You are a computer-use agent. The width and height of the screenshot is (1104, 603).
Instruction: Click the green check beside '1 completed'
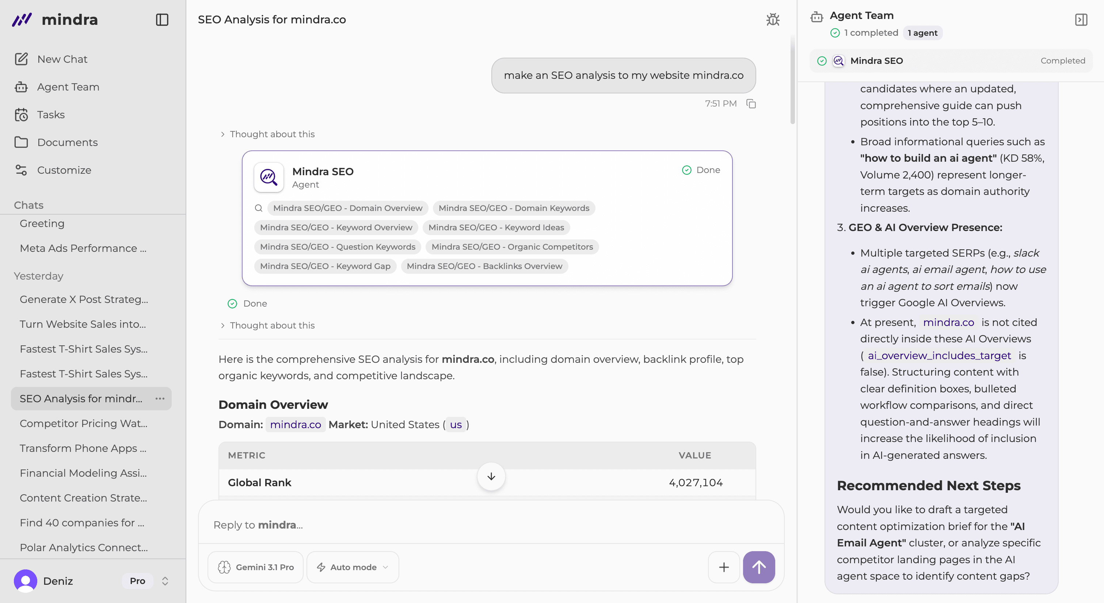[x=835, y=33]
